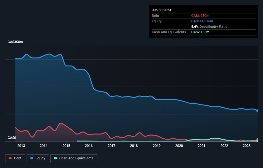Click the CA$350m axis label

click(15, 42)
